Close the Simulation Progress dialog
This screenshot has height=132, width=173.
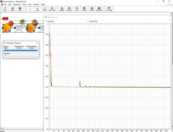tap(37, 43)
